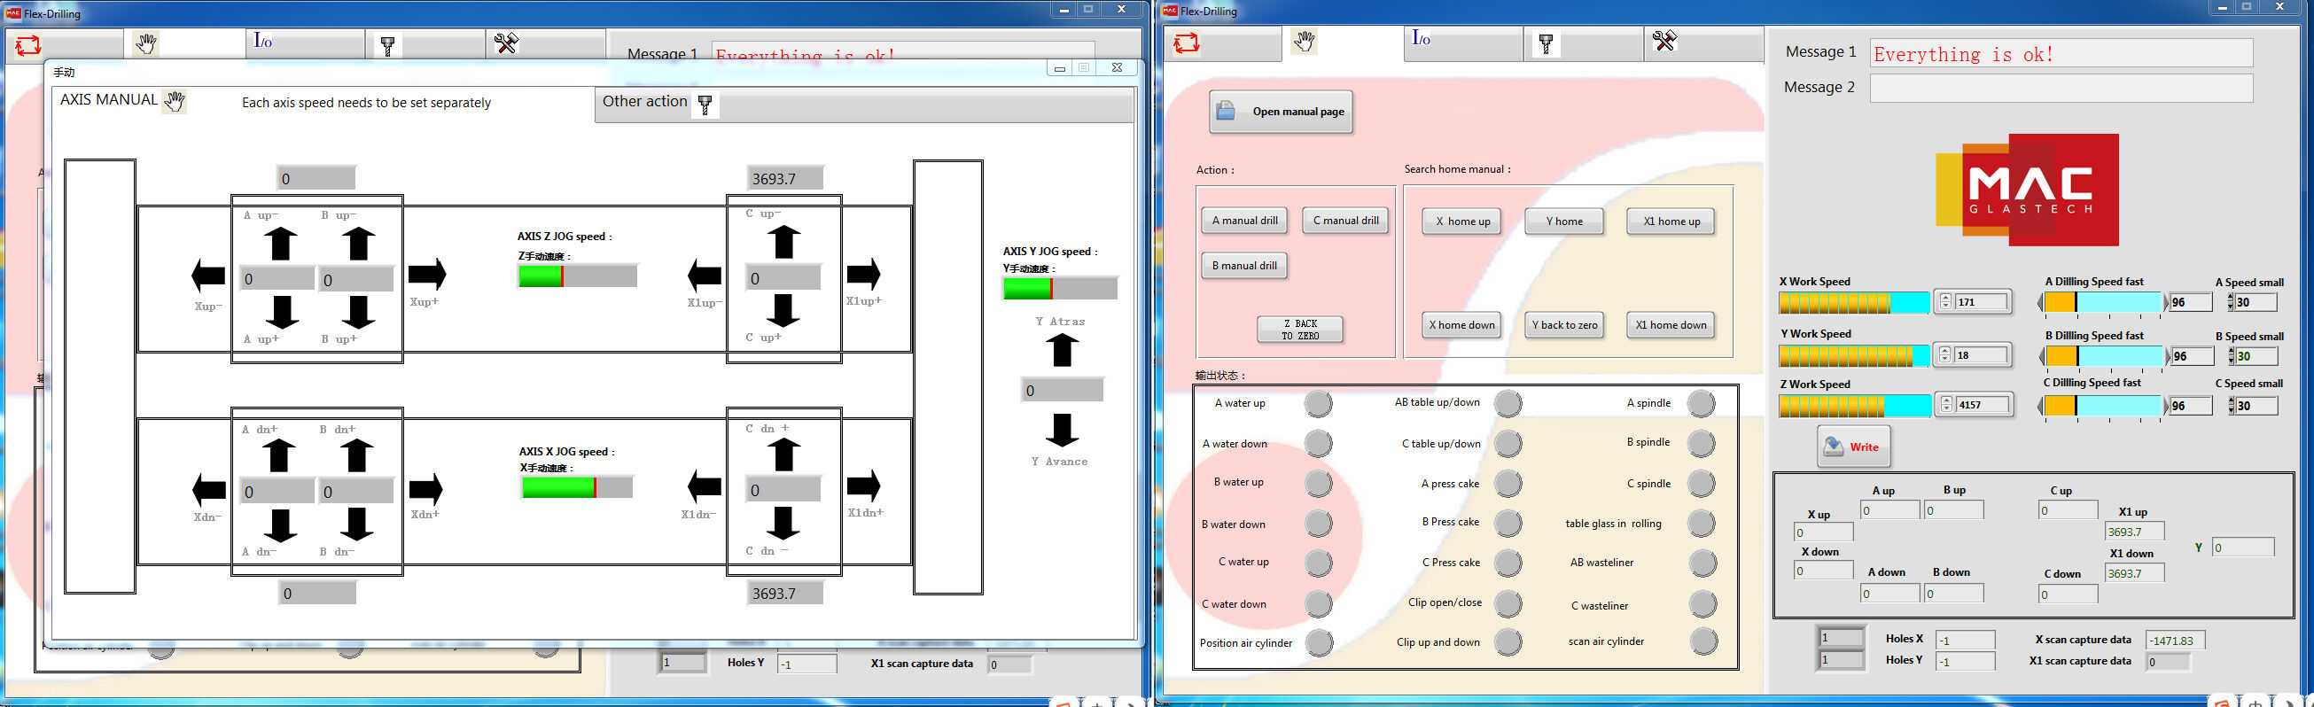This screenshot has width=2314, height=707.
Task: Click the X1 home down button
Action: pos(1671,325)
